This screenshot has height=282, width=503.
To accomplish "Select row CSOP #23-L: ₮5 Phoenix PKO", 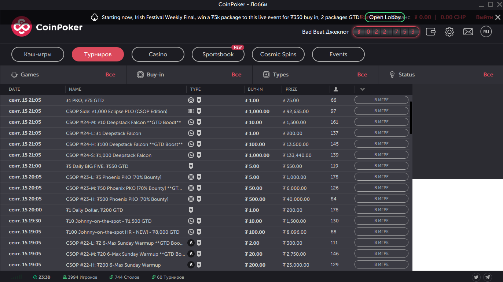I will 206,177.
